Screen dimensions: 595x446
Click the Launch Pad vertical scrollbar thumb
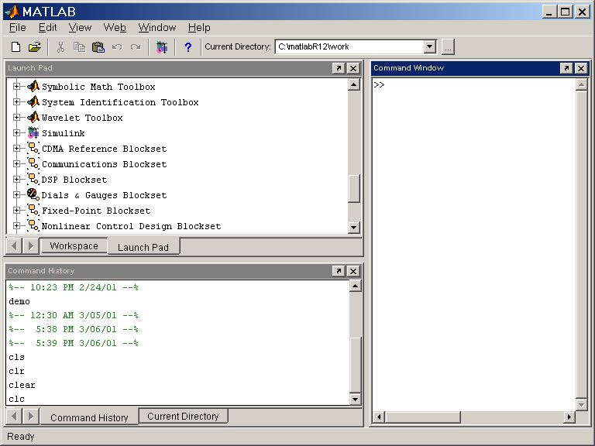353,188
